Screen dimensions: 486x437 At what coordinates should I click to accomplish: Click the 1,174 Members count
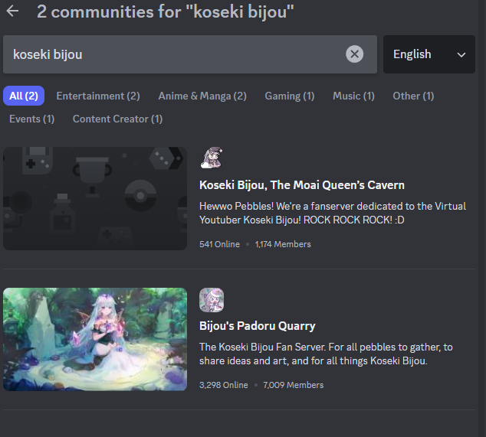[283, 244]
